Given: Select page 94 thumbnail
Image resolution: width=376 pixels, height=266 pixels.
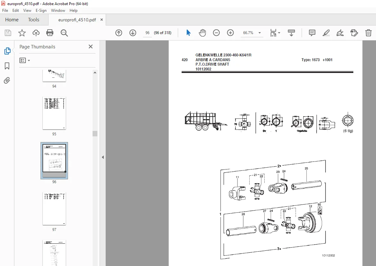Looking at the screenshot, I should tap(54, 76).
